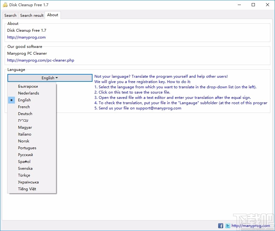Open the Twitter icon link
275x231 pixels.
228,226
